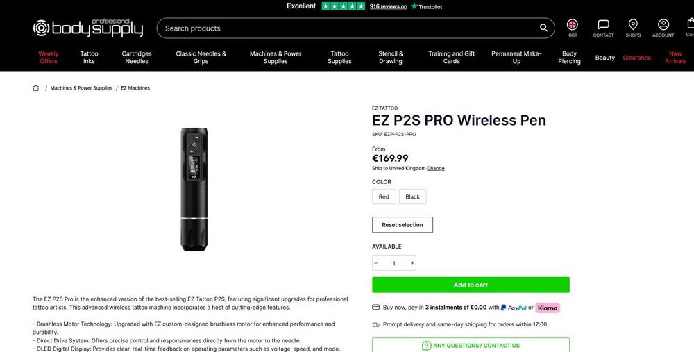Click the Body Supply logo
This screenshot has height=352, width=694.
(x=88, y=28)
